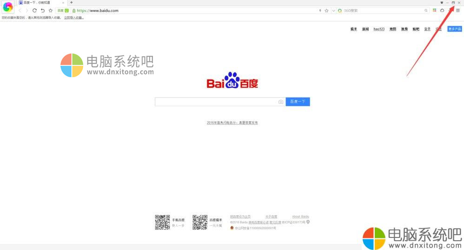The width and height of the screenshot is (464, 250).
Task: Go back with the back arrow
Action: (20, 10)
